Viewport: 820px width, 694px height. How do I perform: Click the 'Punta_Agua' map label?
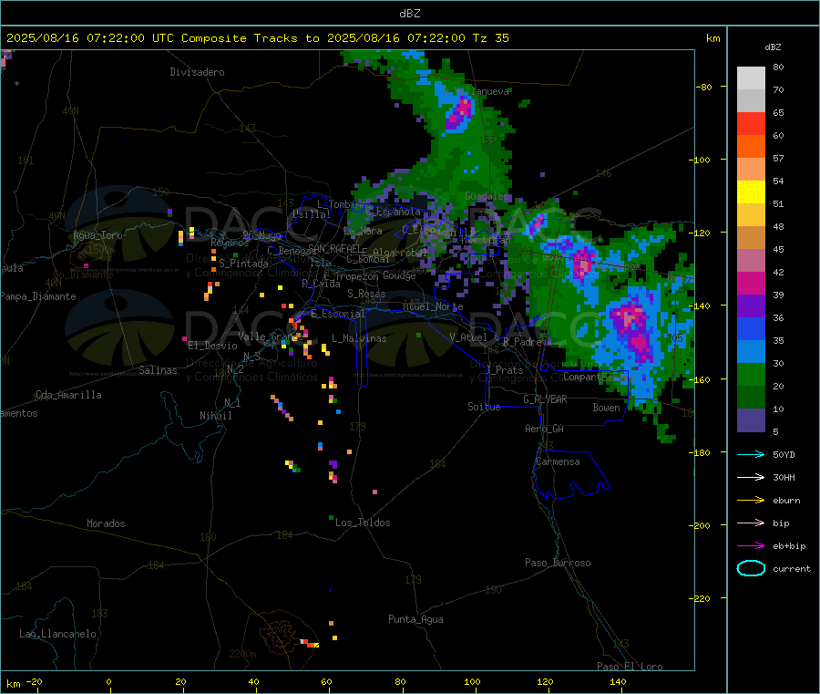(x=415, y=619)
